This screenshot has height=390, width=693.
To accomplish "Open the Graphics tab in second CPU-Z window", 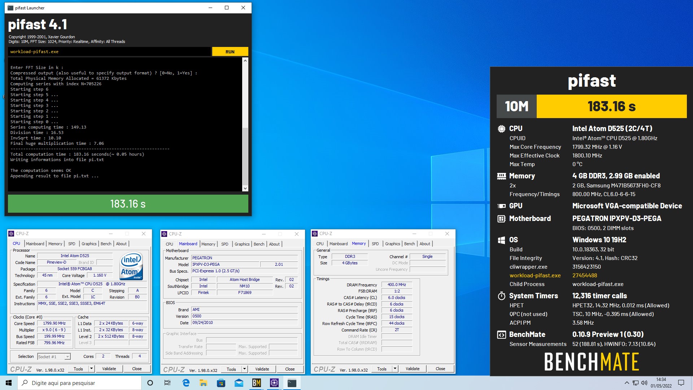I will pyautogui.click(x=242, y=244).
